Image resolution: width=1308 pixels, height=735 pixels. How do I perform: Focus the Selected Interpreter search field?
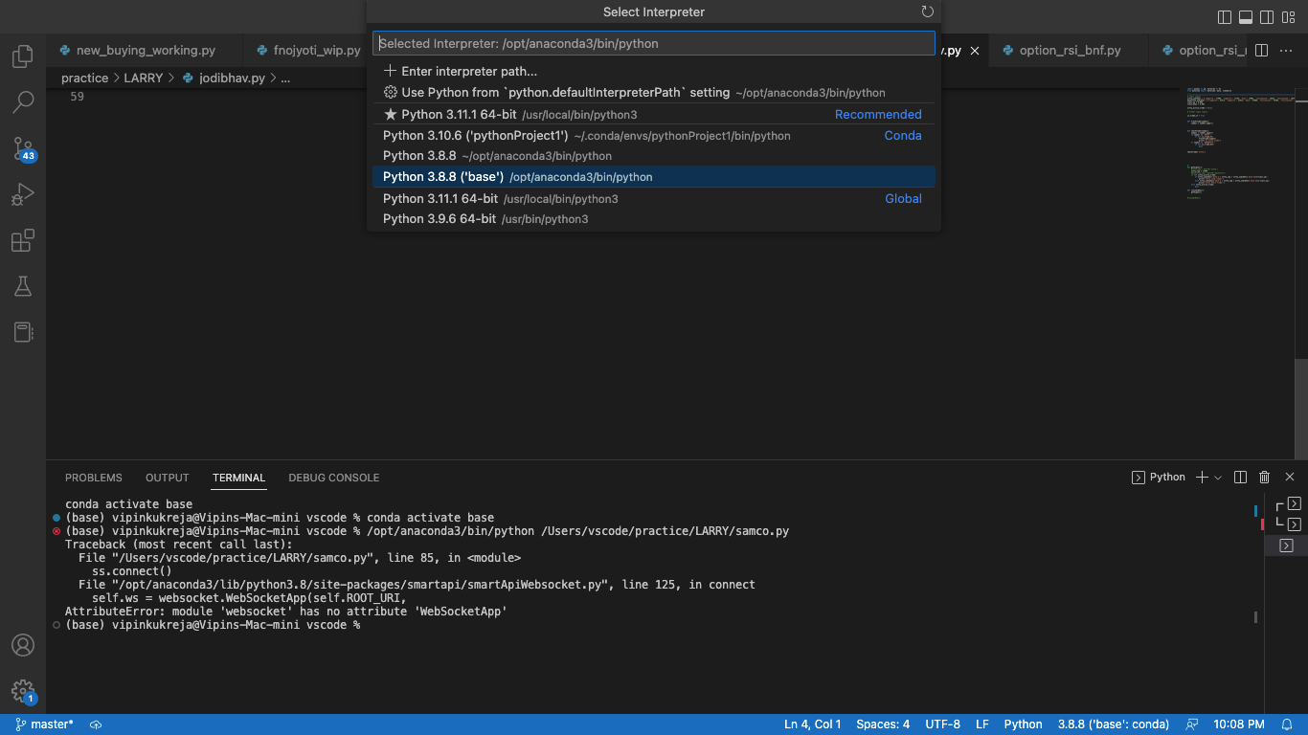tap(653, 43)
